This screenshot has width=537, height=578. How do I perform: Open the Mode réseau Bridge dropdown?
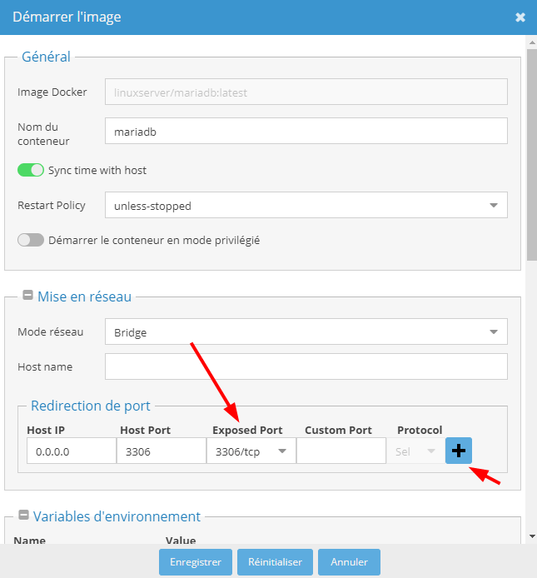pyautogui.click(x=306, y=331)
